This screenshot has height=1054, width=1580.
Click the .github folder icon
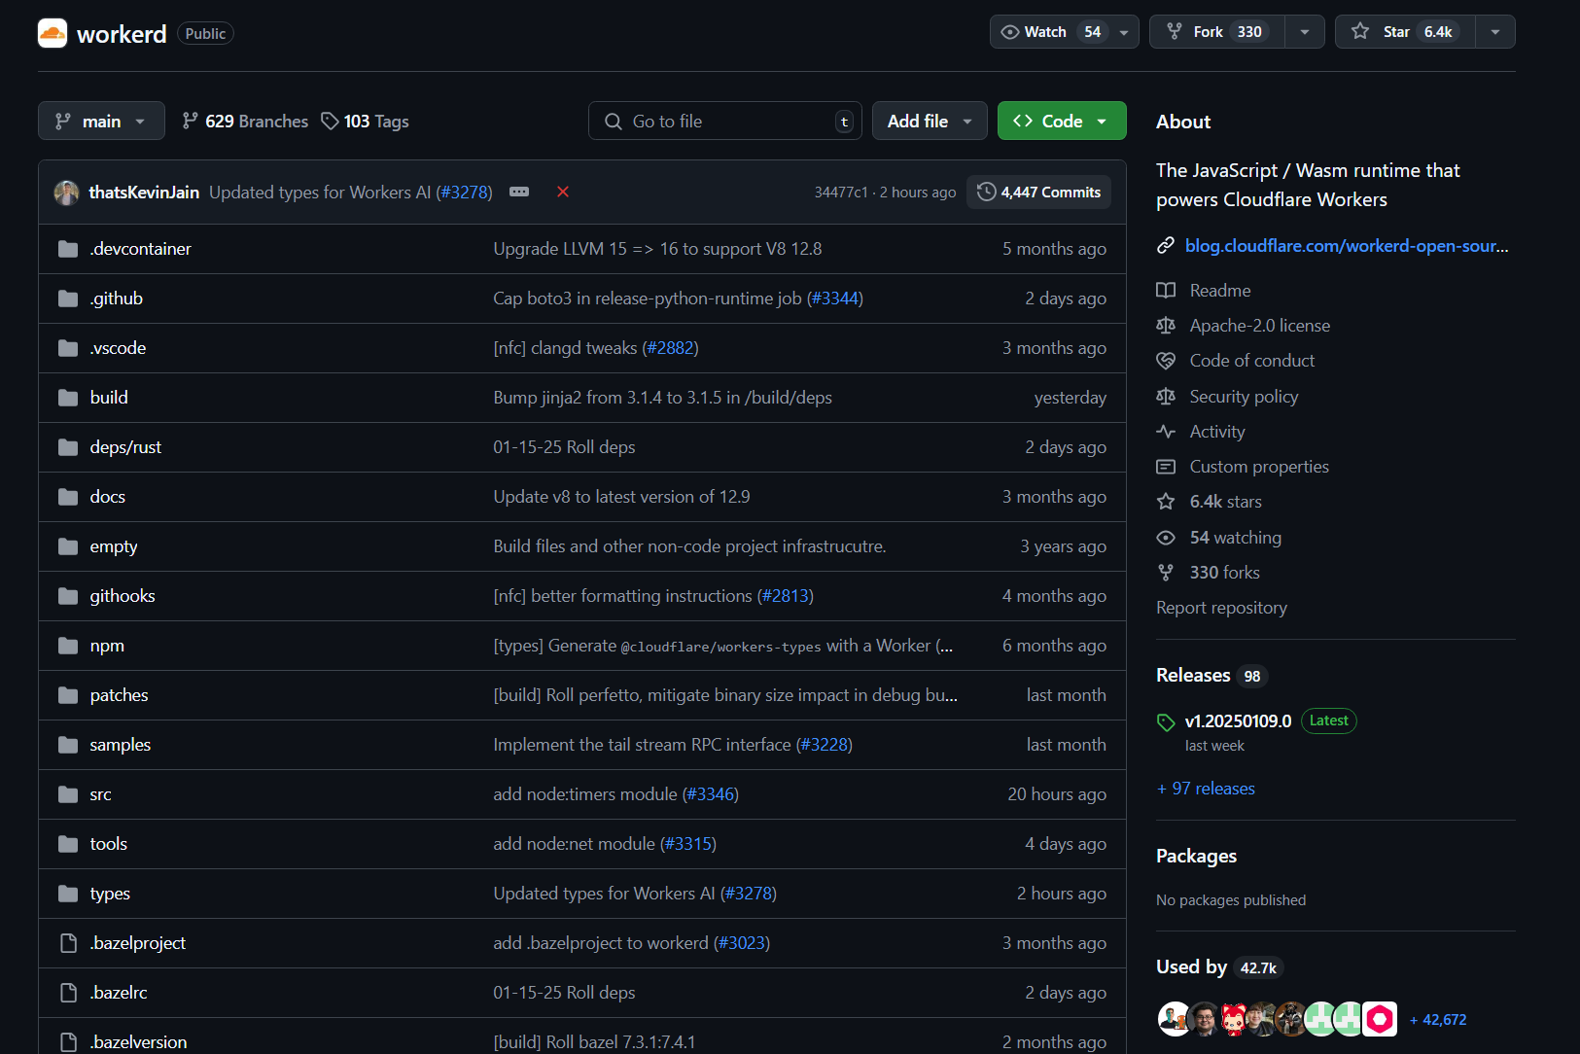68,299
